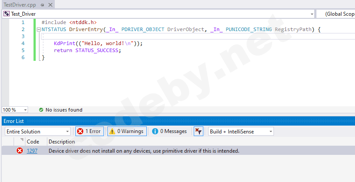Click the severity icon column header
Screen dimensions: 355x182
tap(19, 142)
